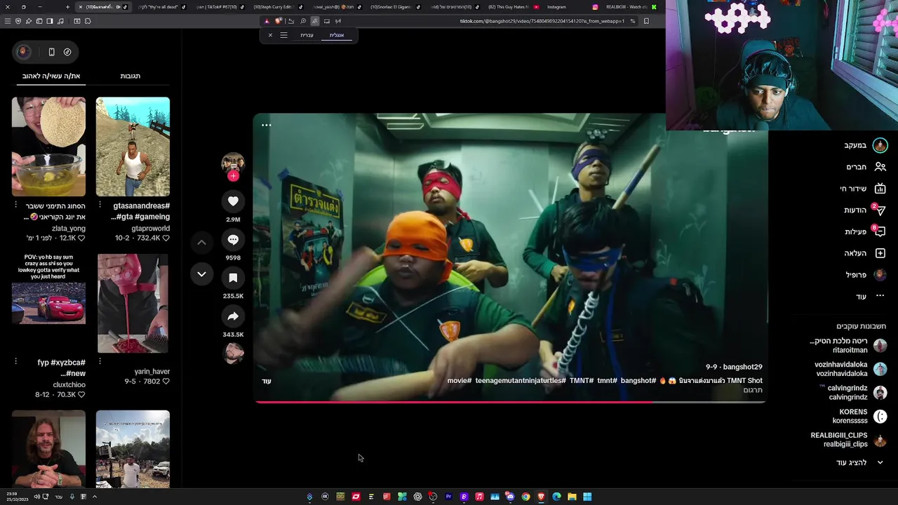Like gtaproworld video showing 732.4K
The image size is (898, 505).
pos(166,238)
